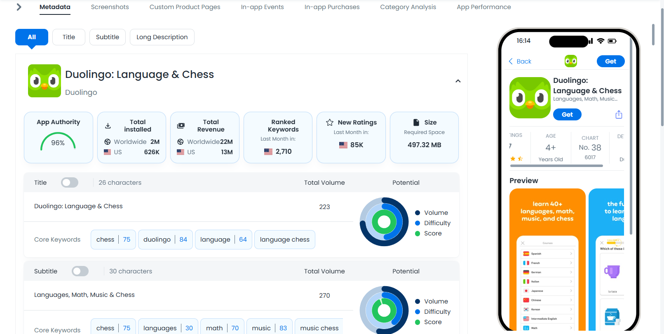Click the US flag beside 13M revenue
This screenshot has height=334, width=664.
(x=181, y=152)
